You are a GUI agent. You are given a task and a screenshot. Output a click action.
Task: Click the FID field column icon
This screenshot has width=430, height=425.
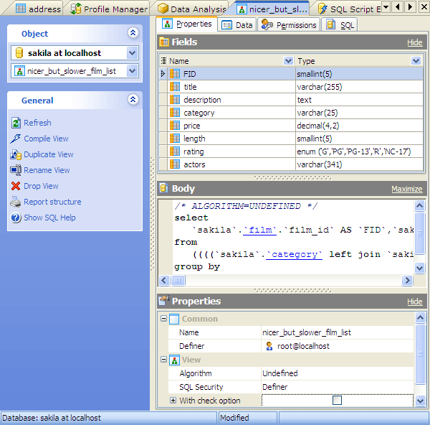point(175,74)
